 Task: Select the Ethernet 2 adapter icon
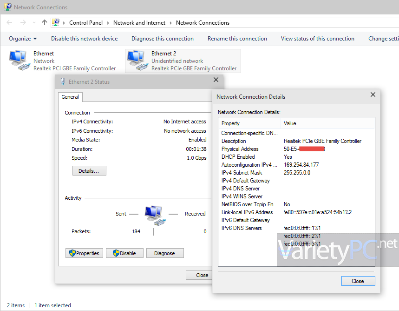pos(137,60)
